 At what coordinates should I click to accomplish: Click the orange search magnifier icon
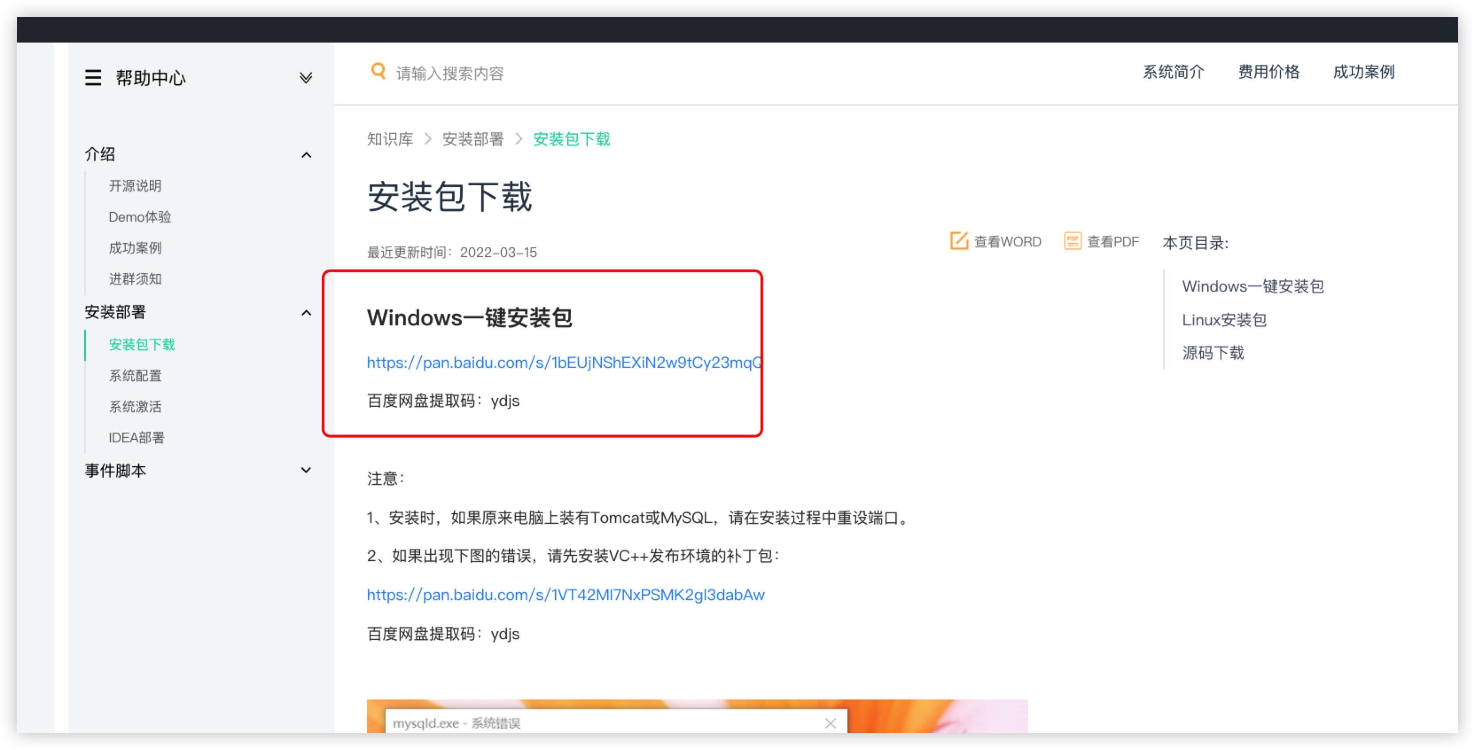click(x=378, y=71)
